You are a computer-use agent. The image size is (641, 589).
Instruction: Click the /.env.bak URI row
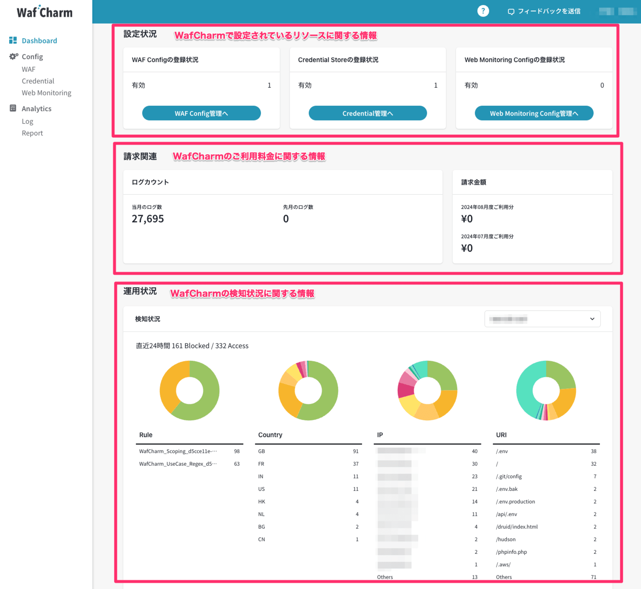pyautogui.click(x=546, y=489)
